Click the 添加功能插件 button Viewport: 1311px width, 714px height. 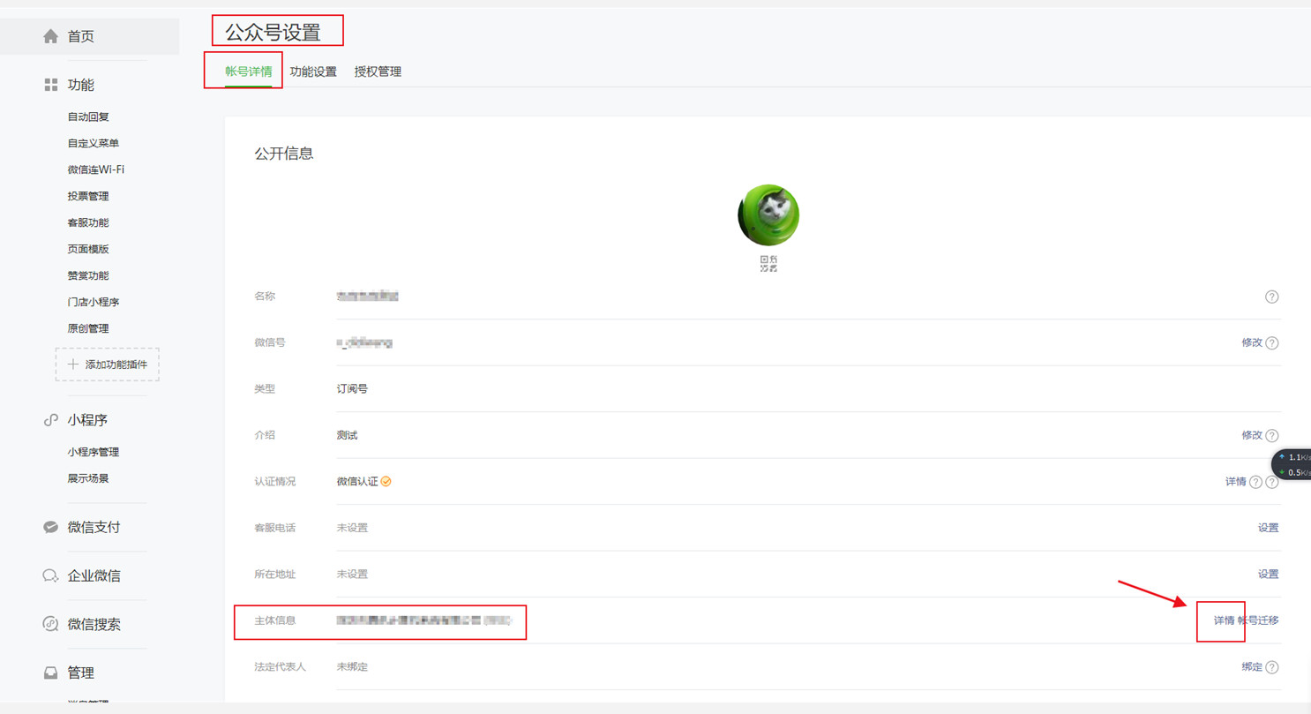(x=108, y=365)
